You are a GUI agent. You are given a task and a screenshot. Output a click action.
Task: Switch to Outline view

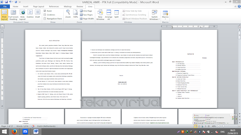pos(30,14)
